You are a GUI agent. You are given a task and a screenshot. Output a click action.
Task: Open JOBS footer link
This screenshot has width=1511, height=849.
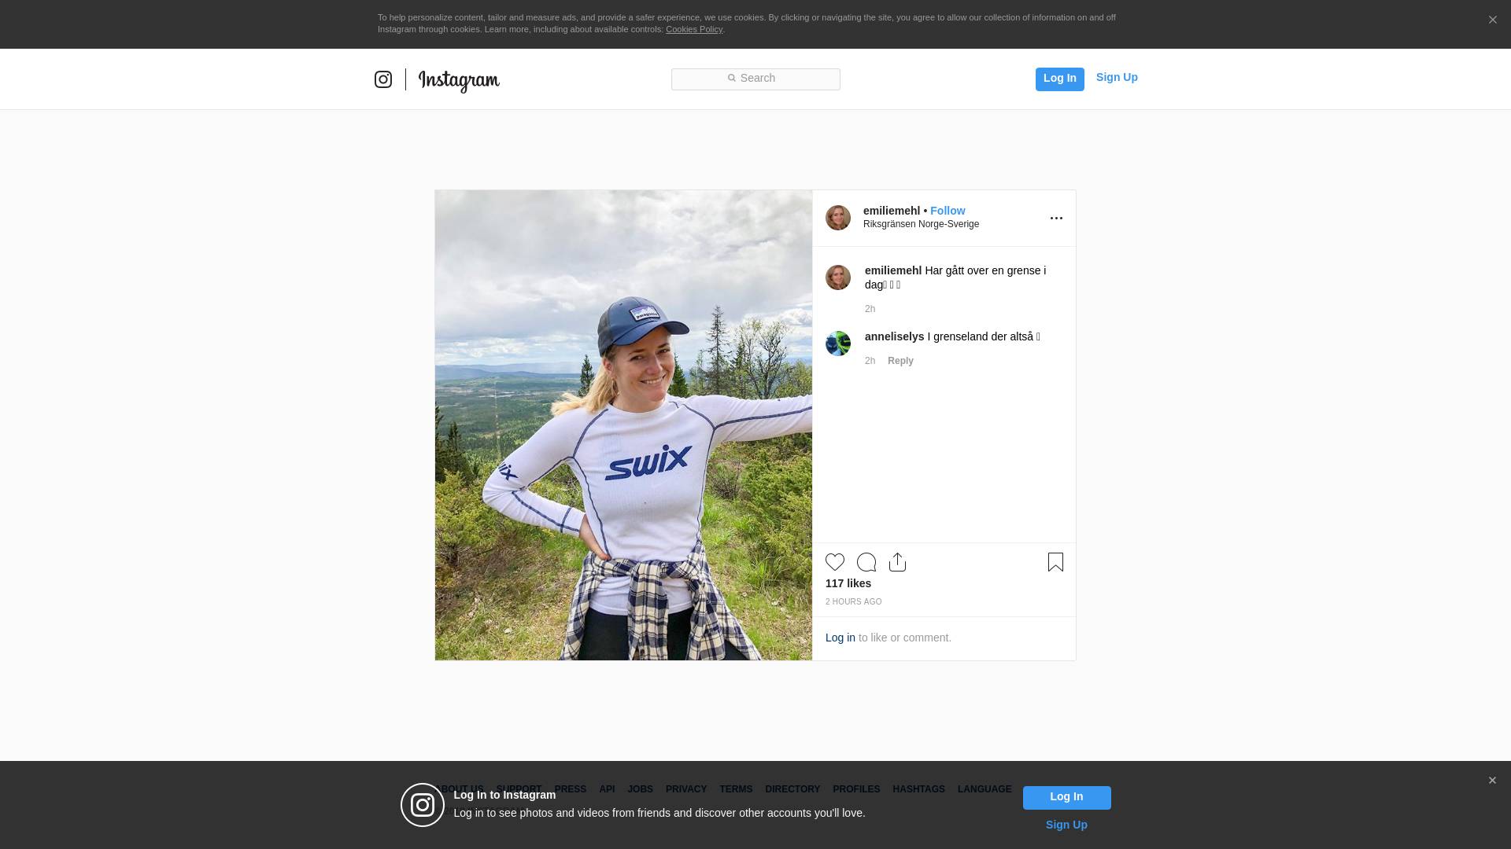coord(641,789)
